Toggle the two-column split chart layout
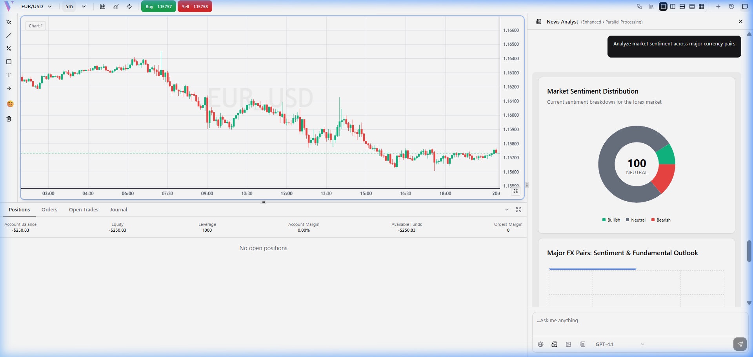Viewport: 753px width, 357px height. (673, 7)
